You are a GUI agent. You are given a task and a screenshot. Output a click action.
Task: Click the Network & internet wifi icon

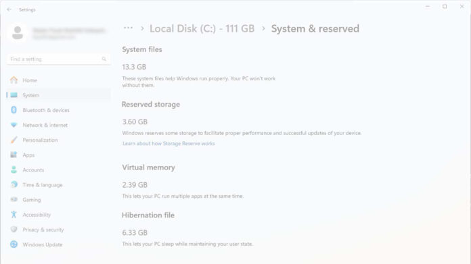pos(14,125)
